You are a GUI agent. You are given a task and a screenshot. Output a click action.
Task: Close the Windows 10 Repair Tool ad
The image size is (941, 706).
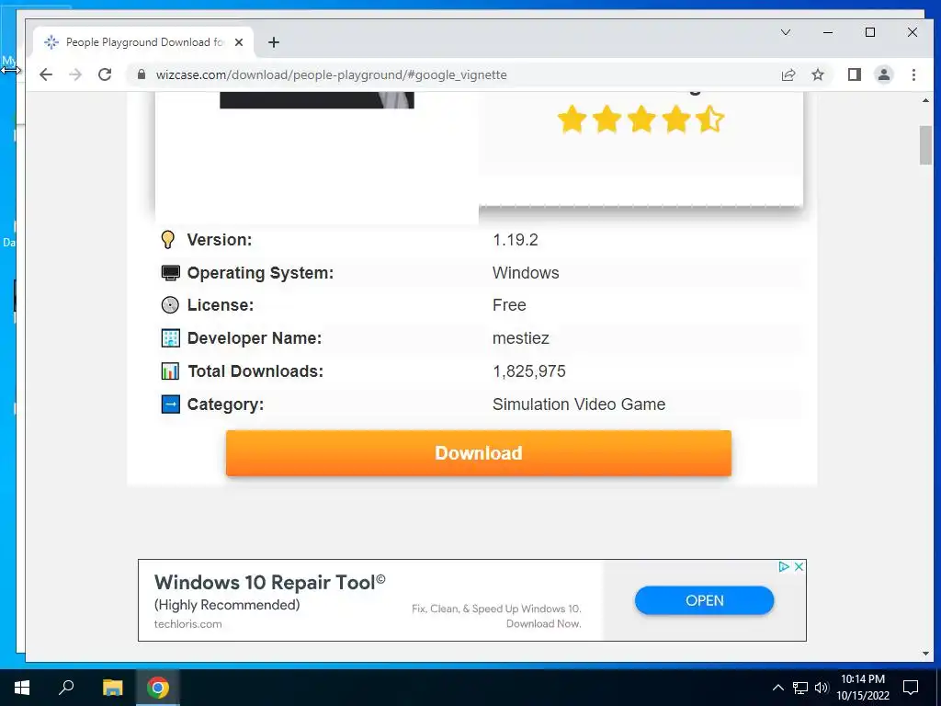(799, 566)
